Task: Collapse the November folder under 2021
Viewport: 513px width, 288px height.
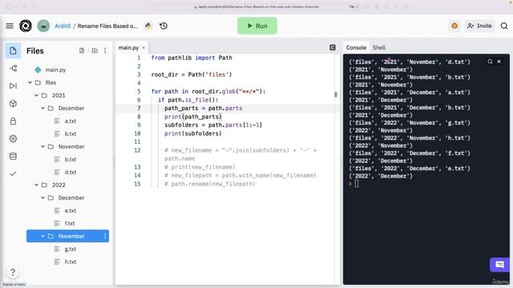Action: pos(42,146)
